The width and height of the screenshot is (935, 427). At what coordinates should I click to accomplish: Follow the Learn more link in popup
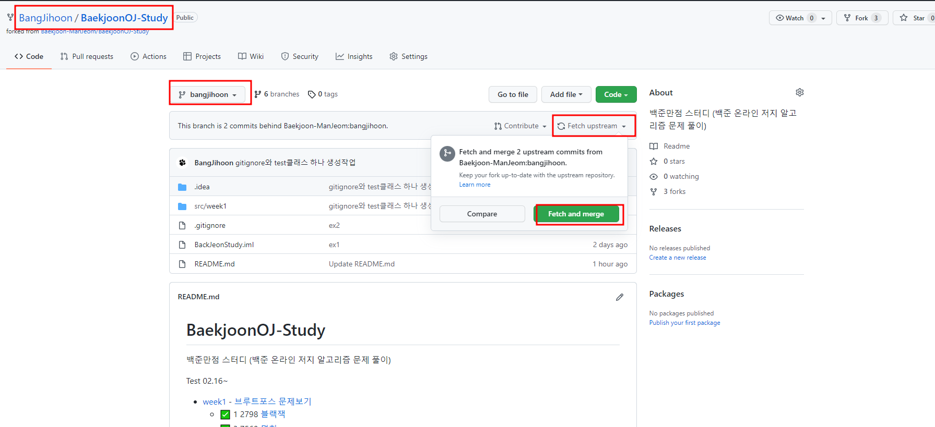(475, 185)
